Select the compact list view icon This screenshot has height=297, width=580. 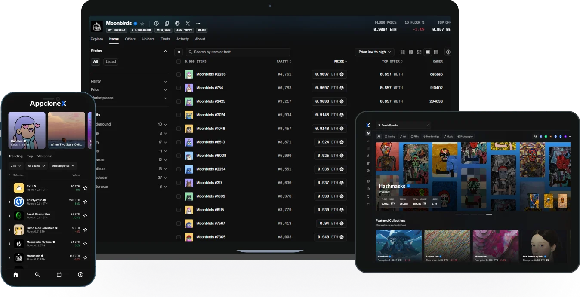(436, 52)
